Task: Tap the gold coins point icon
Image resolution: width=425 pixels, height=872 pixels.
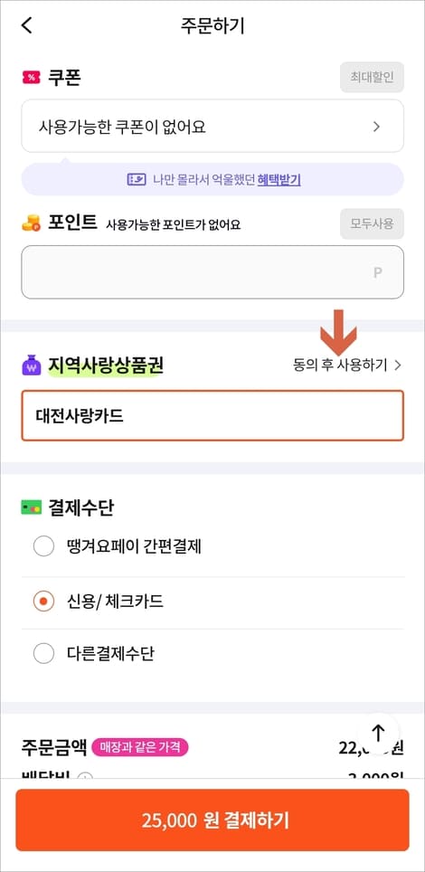Action: click(31, 223)
